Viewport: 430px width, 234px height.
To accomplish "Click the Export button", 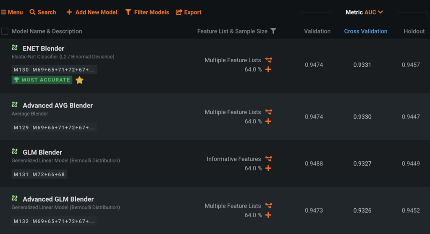I will pyautogui.click(x=189, y=12).
